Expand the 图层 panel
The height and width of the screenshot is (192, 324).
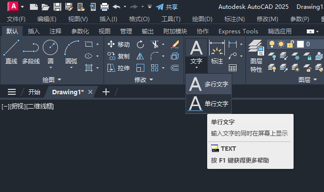coord(308,80)
